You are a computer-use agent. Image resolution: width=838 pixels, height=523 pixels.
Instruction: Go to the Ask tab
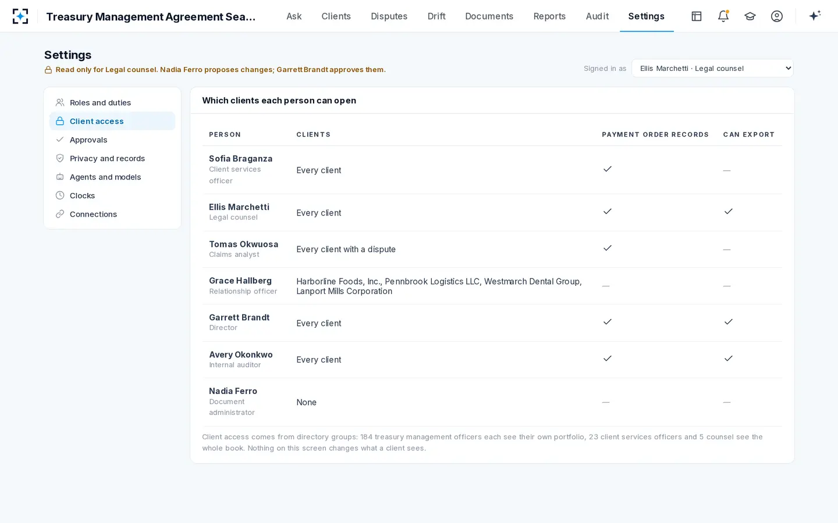294,16
